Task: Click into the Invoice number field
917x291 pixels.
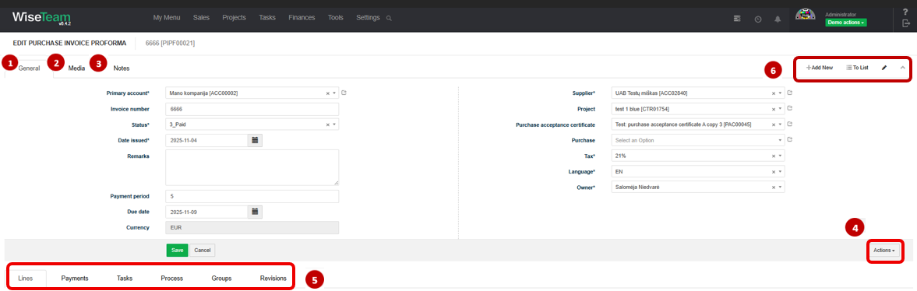Action: pyautogui.click(x=252, y=109)
